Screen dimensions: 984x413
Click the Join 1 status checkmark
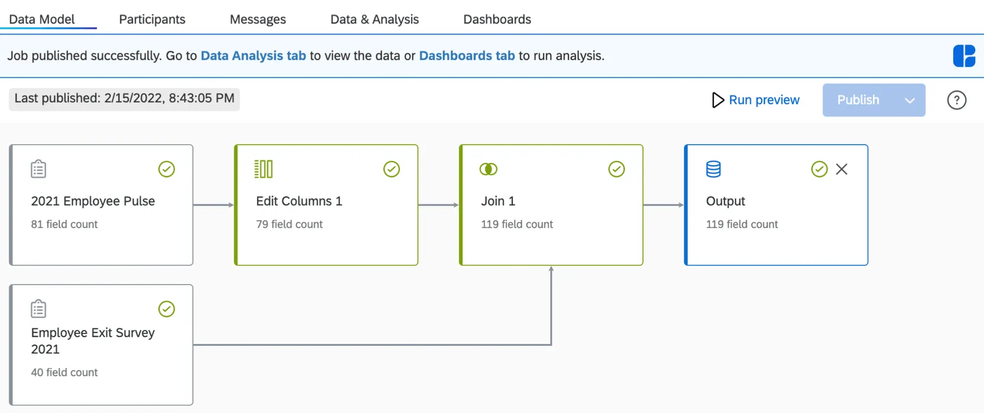pyautogui.click(x=616, y=169)
